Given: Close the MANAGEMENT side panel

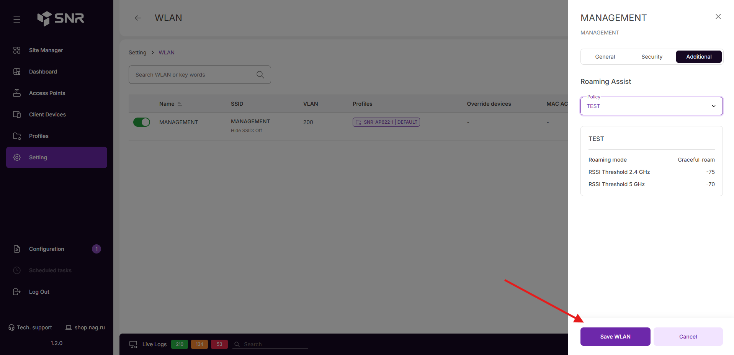Looking at the screenshot, I should 718,16.
